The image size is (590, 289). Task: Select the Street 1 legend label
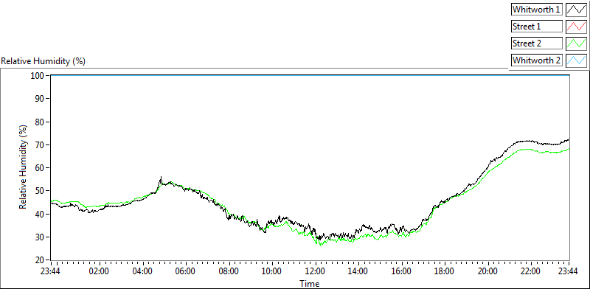click(537, 27)
